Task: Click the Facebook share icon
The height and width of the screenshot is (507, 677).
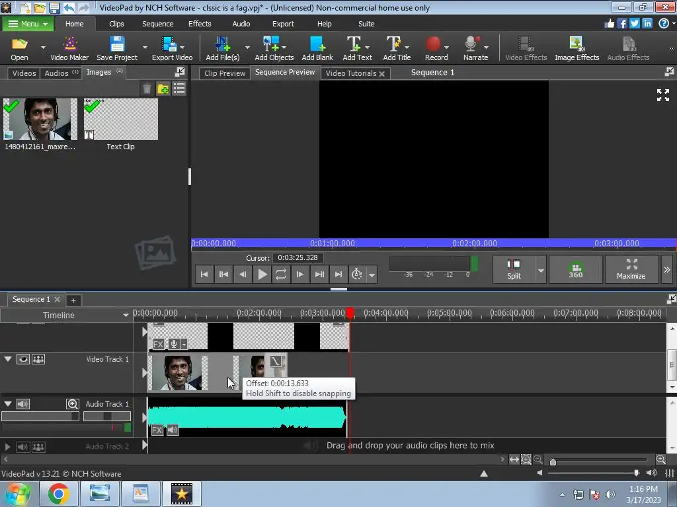Action: [621, 23]
